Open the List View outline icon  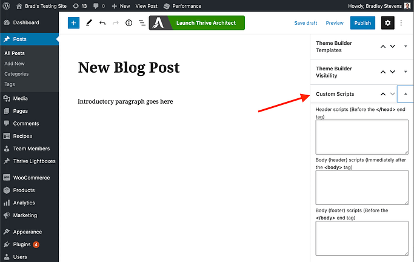142,23
